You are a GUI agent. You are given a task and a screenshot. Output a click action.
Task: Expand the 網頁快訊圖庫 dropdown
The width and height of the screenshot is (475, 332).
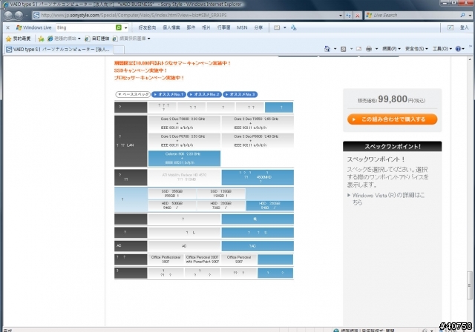pyautogui.click(x=148, y=39)
